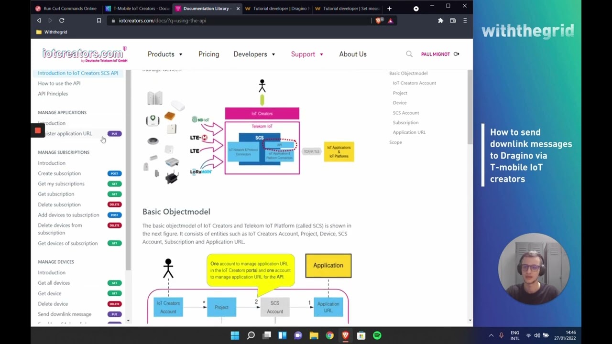Screen dimensions: 612x344
Task: Open the About Us page
Action: (353, 54)
